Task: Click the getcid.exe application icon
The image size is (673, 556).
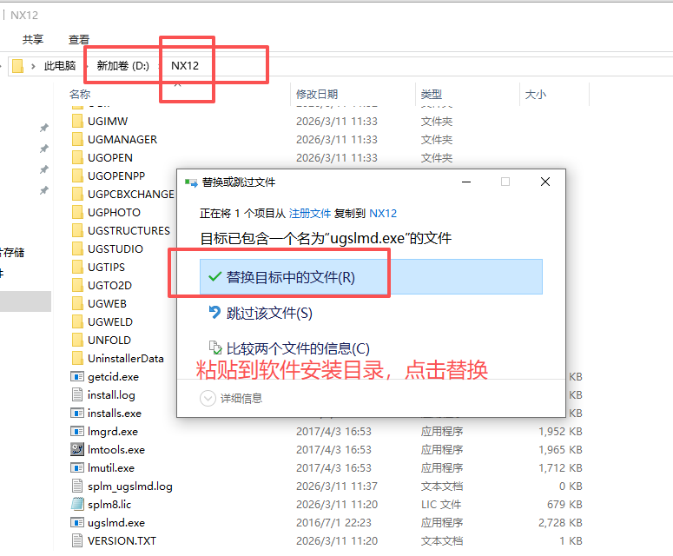Action: coord(77,376)
